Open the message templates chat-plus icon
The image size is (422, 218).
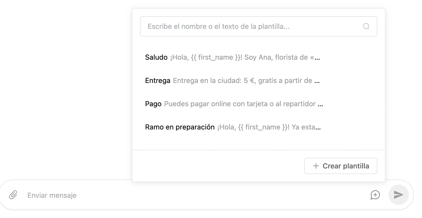pyautogui.click(x=375, y=195)
